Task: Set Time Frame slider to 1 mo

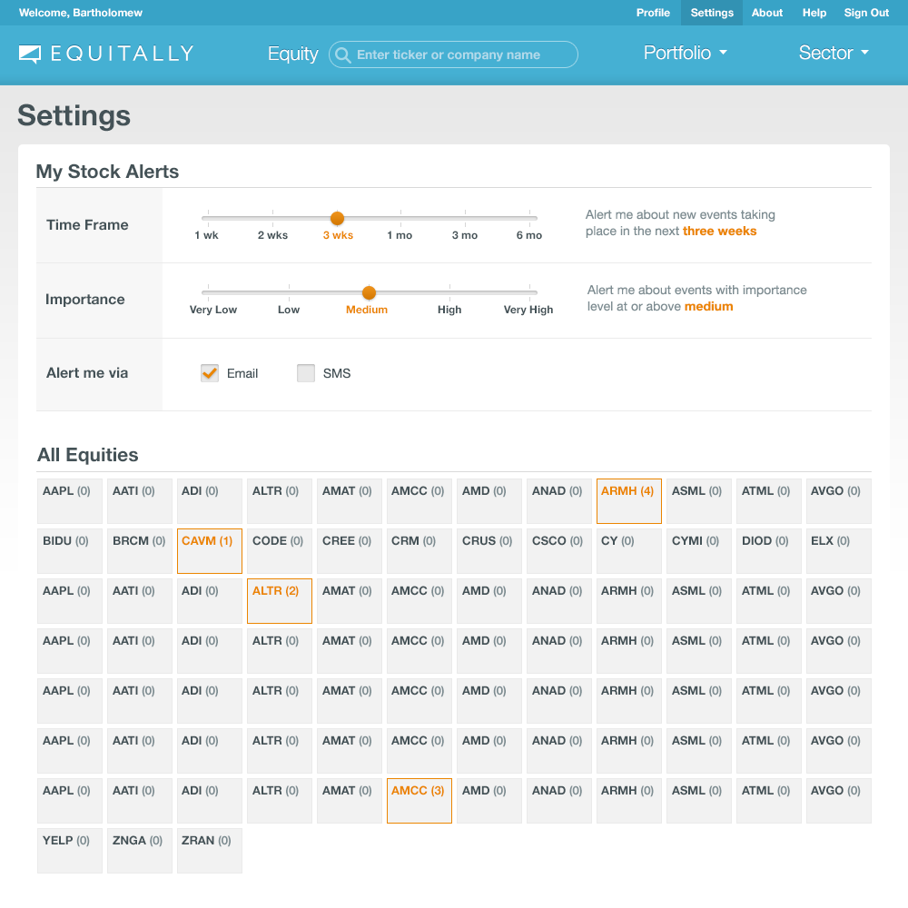Action: [x=400, y=219]
